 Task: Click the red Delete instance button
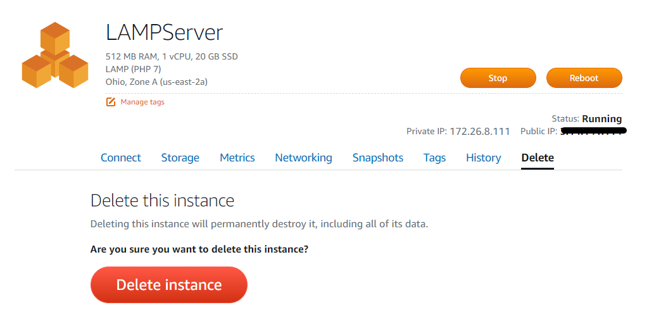(x=169, y=285)
